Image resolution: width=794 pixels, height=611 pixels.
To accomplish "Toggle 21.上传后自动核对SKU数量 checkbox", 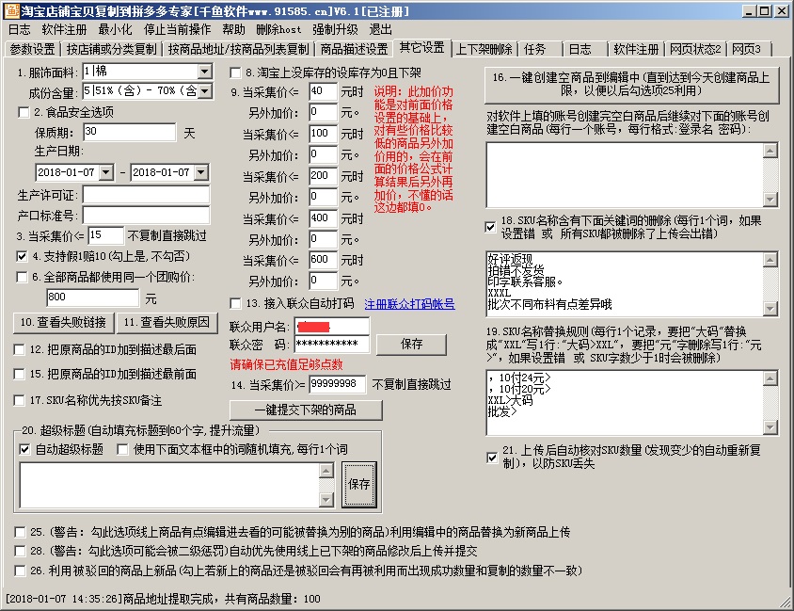I will pos(492,458).
